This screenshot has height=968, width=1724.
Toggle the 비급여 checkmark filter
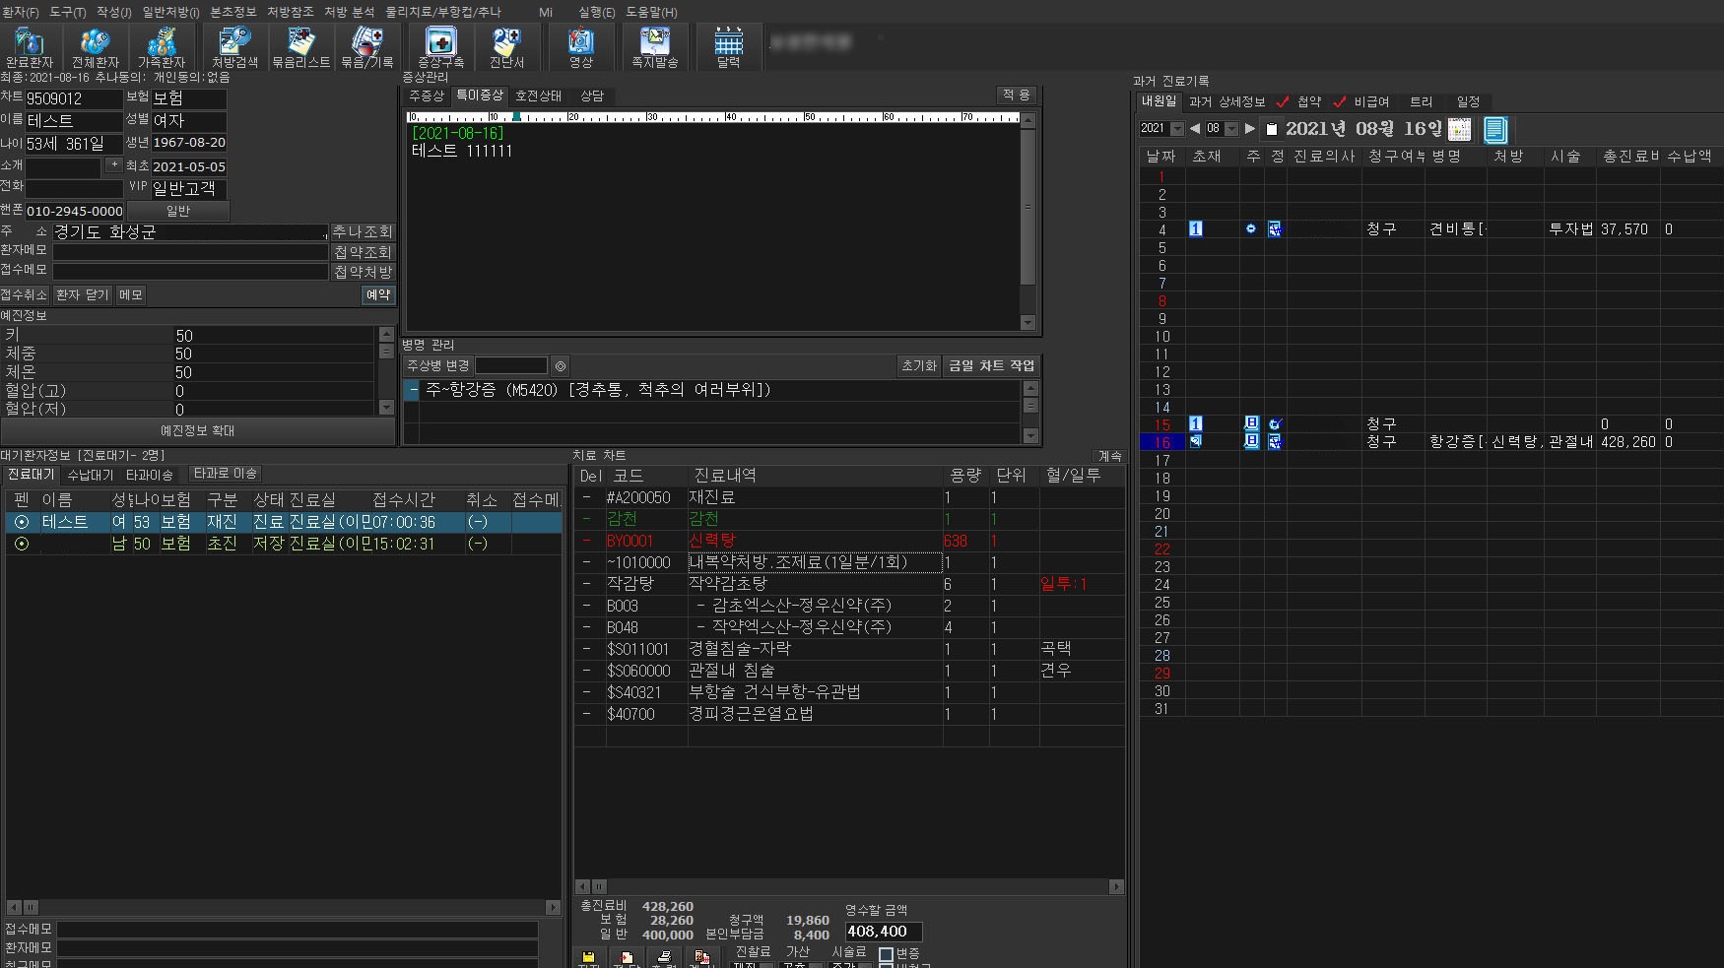coord(1339,101)
